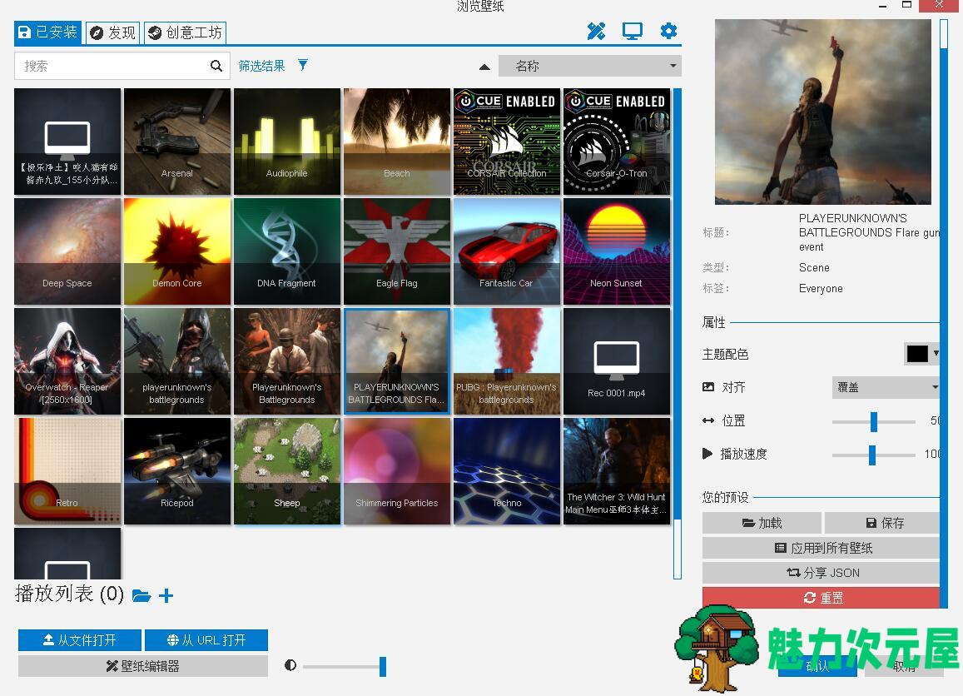Viewport: 963px width, 696px height.
Task: Open playlist folder icon next to 播放列表
Action: 141,596
